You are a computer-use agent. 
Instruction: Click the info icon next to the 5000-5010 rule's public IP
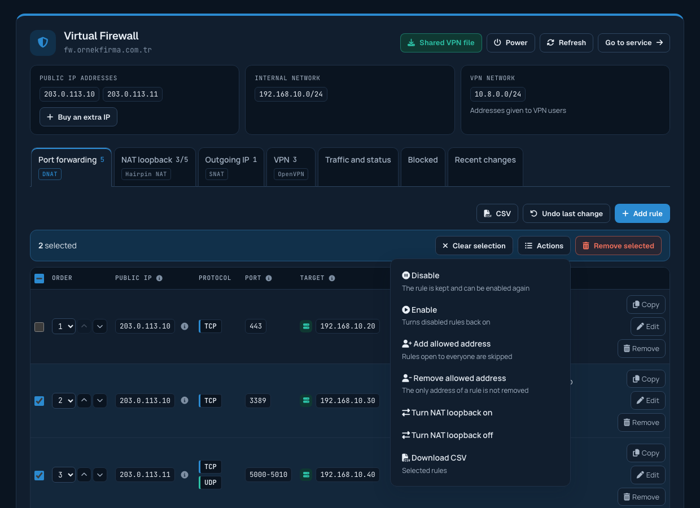[185, 475]
